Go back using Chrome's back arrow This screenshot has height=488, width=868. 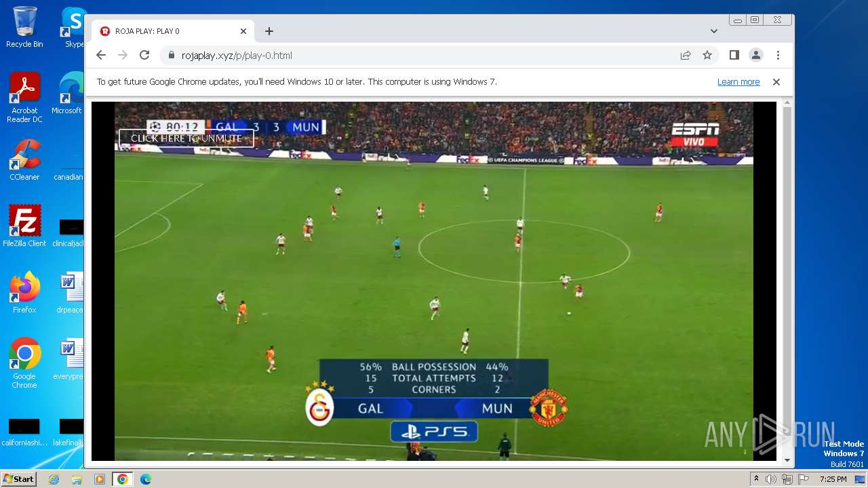pos(101,56)
